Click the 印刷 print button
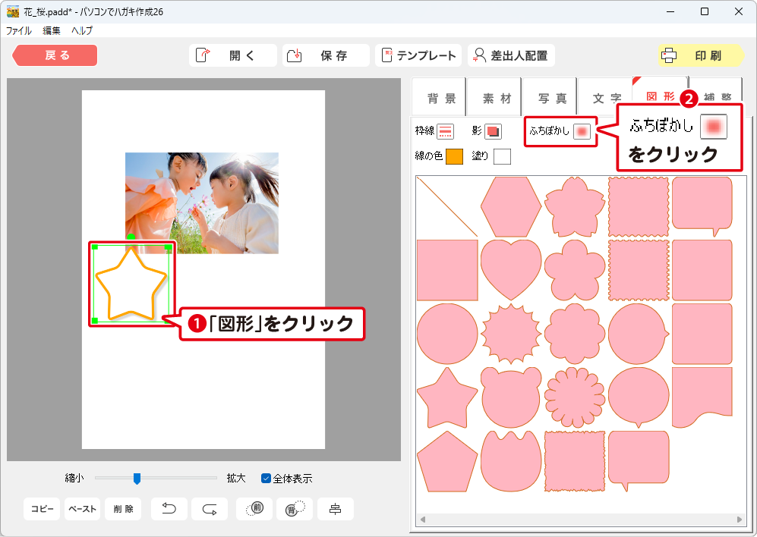 [x=702, y=55]
